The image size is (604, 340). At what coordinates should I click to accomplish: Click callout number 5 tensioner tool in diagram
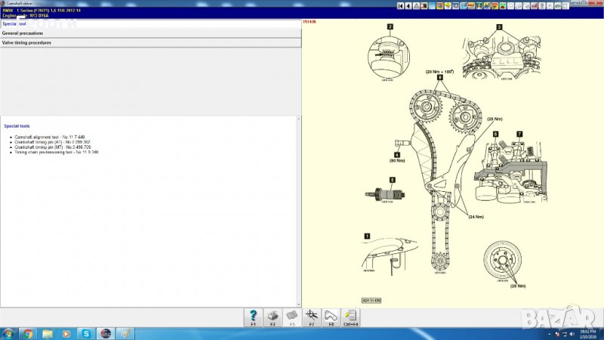tap(392, 179)
